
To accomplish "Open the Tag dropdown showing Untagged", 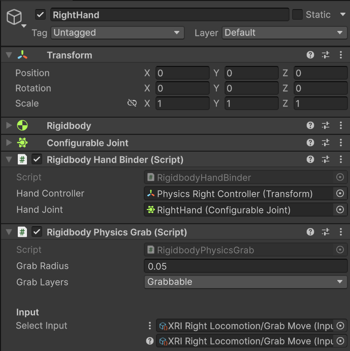I will tap(117, 32).
